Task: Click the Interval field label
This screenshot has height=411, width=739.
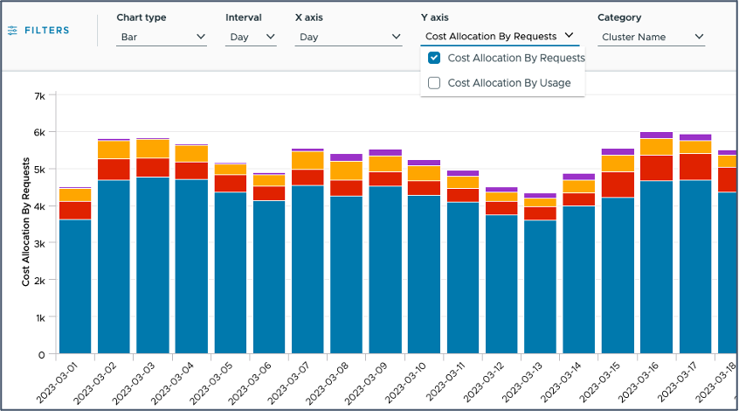Action: point(243,17)
